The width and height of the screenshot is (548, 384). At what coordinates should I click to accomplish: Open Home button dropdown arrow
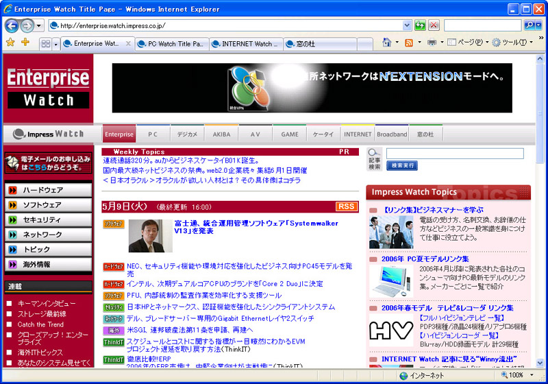pos(397,43)
